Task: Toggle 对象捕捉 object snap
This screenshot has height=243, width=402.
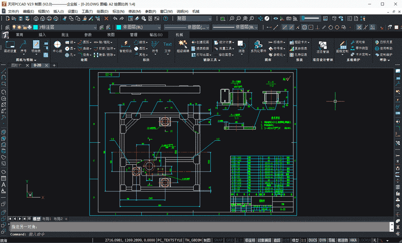Action: coord(264,241)
